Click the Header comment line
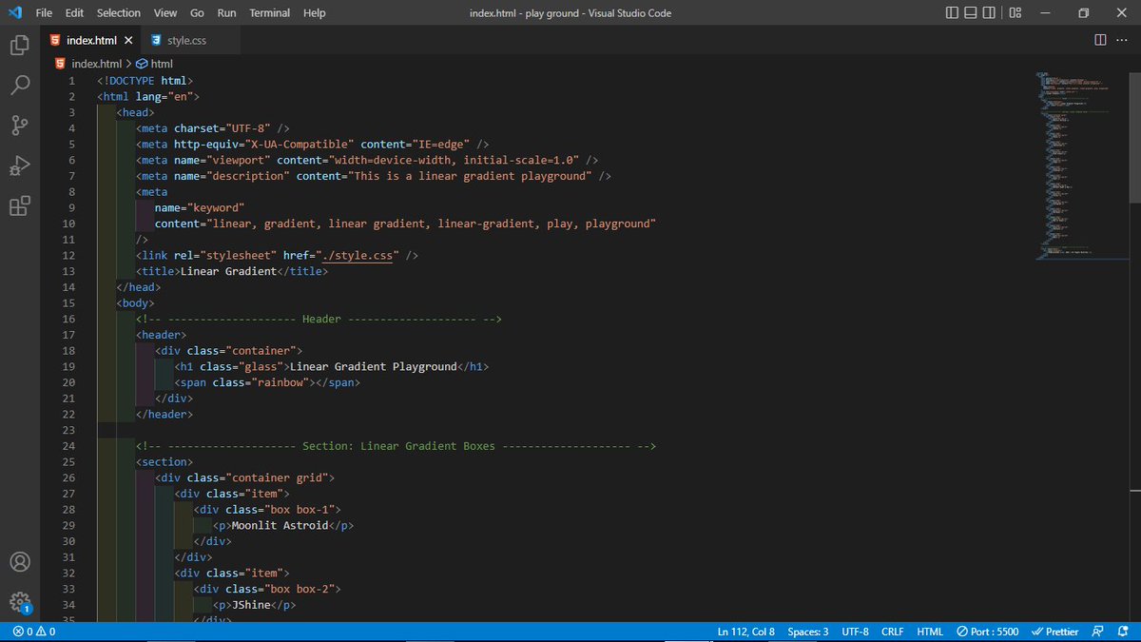1141x642 pixels. [319, 319]
